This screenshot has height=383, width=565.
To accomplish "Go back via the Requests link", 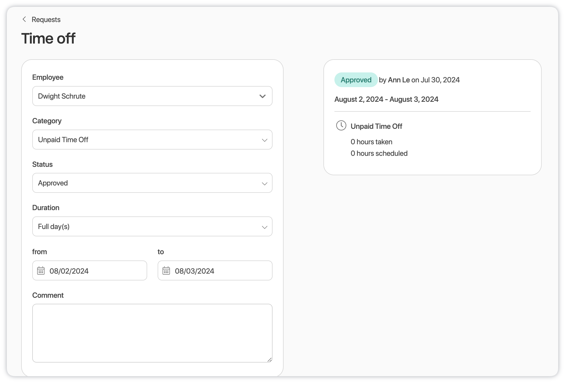I will (x=46, y=20).
